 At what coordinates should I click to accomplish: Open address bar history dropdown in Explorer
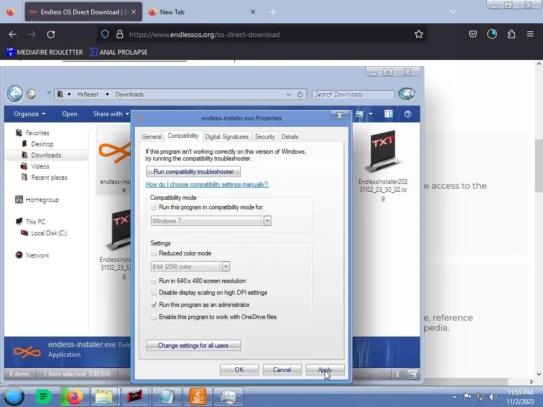click(288, 94)
